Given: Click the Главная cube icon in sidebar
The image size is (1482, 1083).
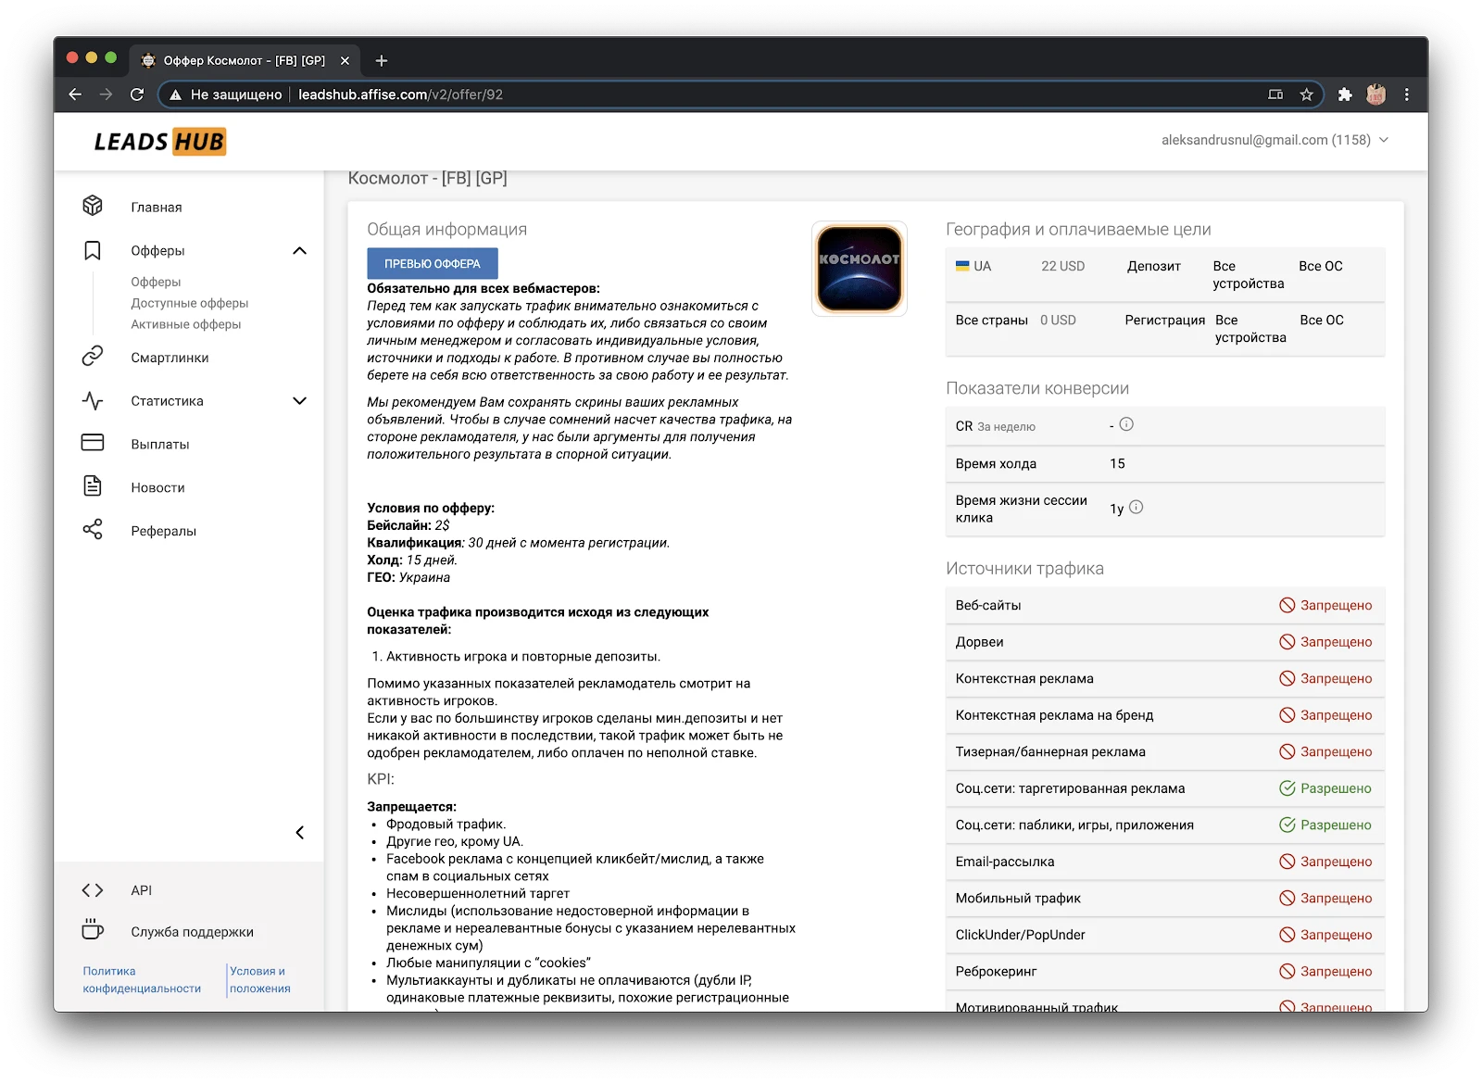Looking at the screenshot, I should click(x=93, y=206).
